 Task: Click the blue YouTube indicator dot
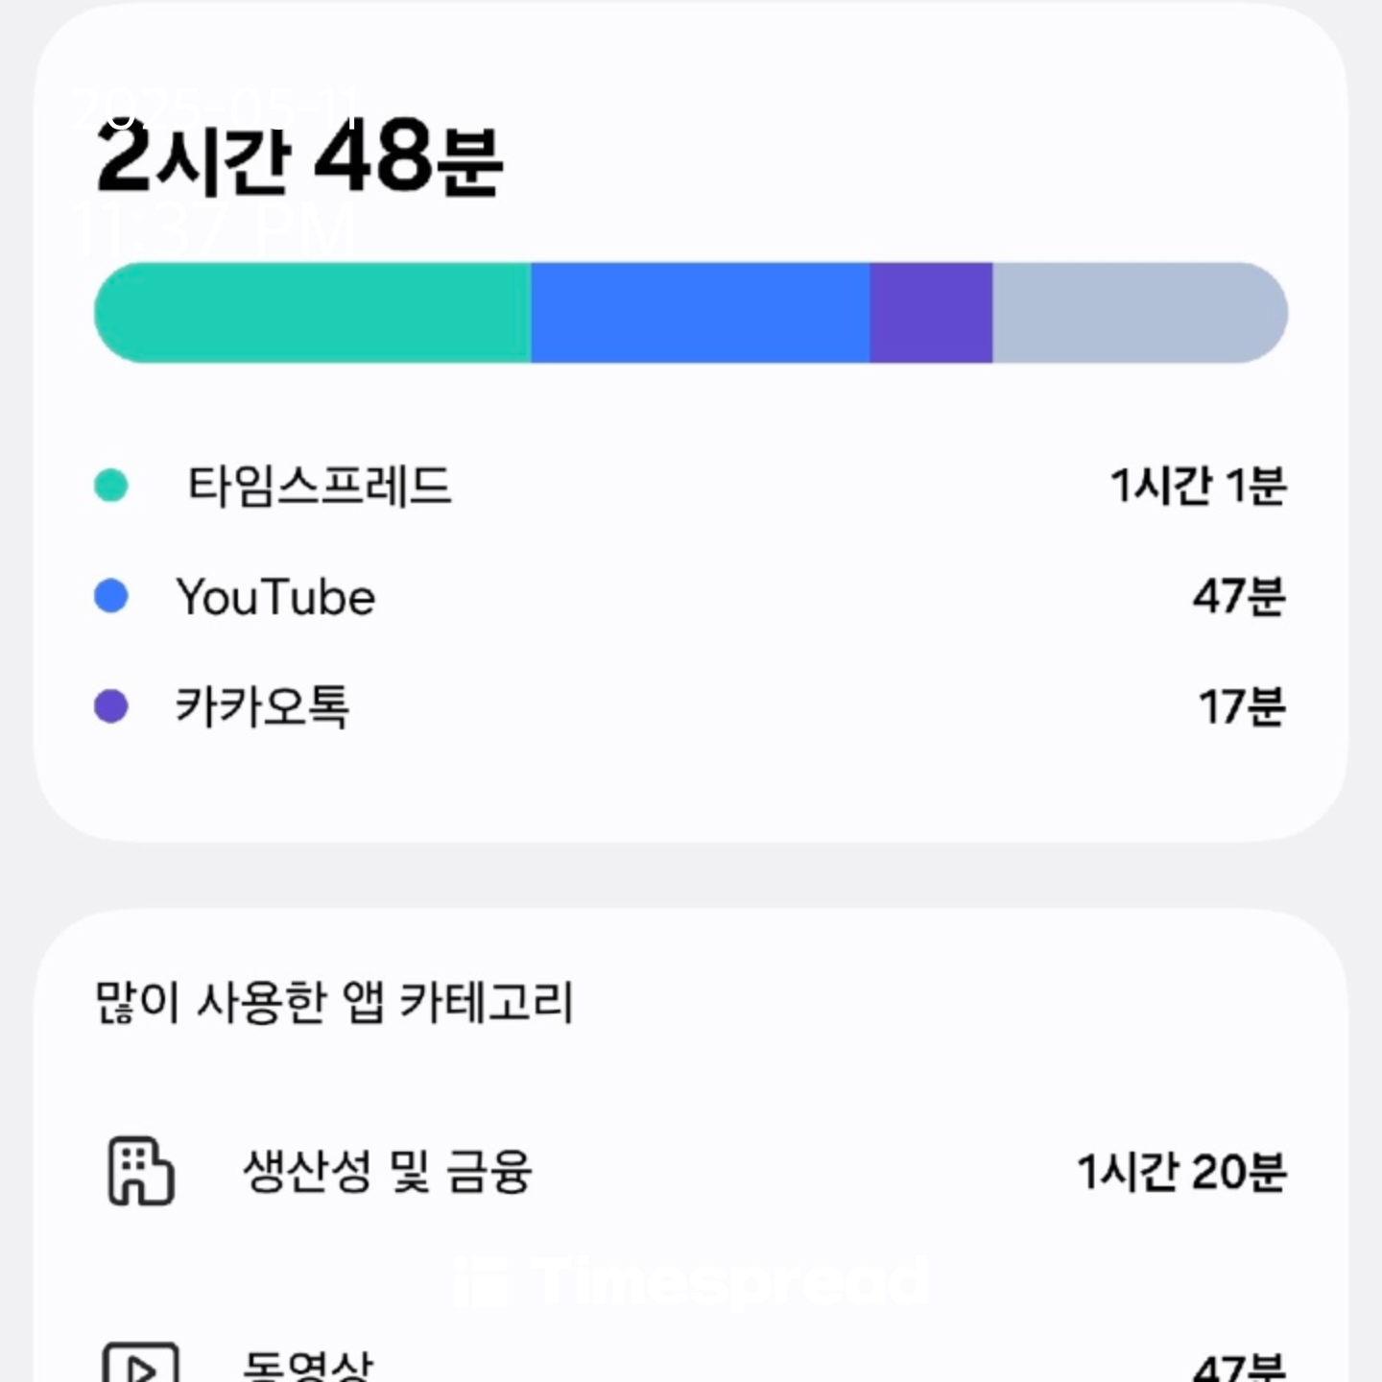click(x=108, y=597)
